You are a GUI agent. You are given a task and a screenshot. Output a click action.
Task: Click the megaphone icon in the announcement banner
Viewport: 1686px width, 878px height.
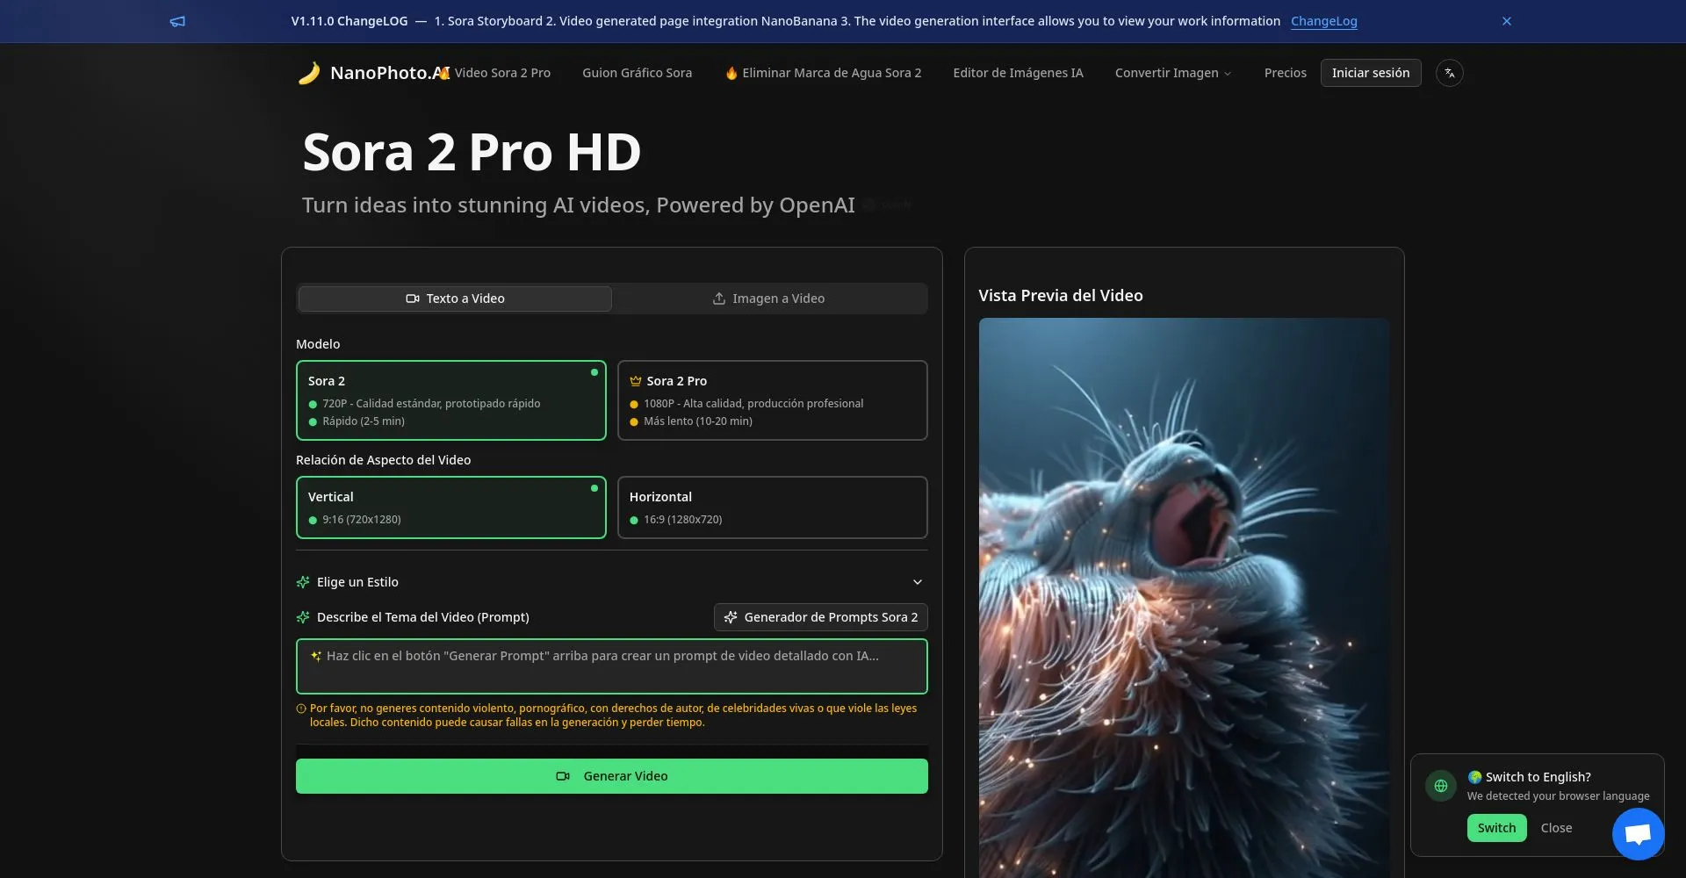tap(178, 21)
